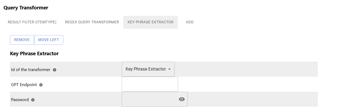Switch to the Result Filter (ItemType) tab
This screenshot has height=111, width=340.
coord(32,22)
